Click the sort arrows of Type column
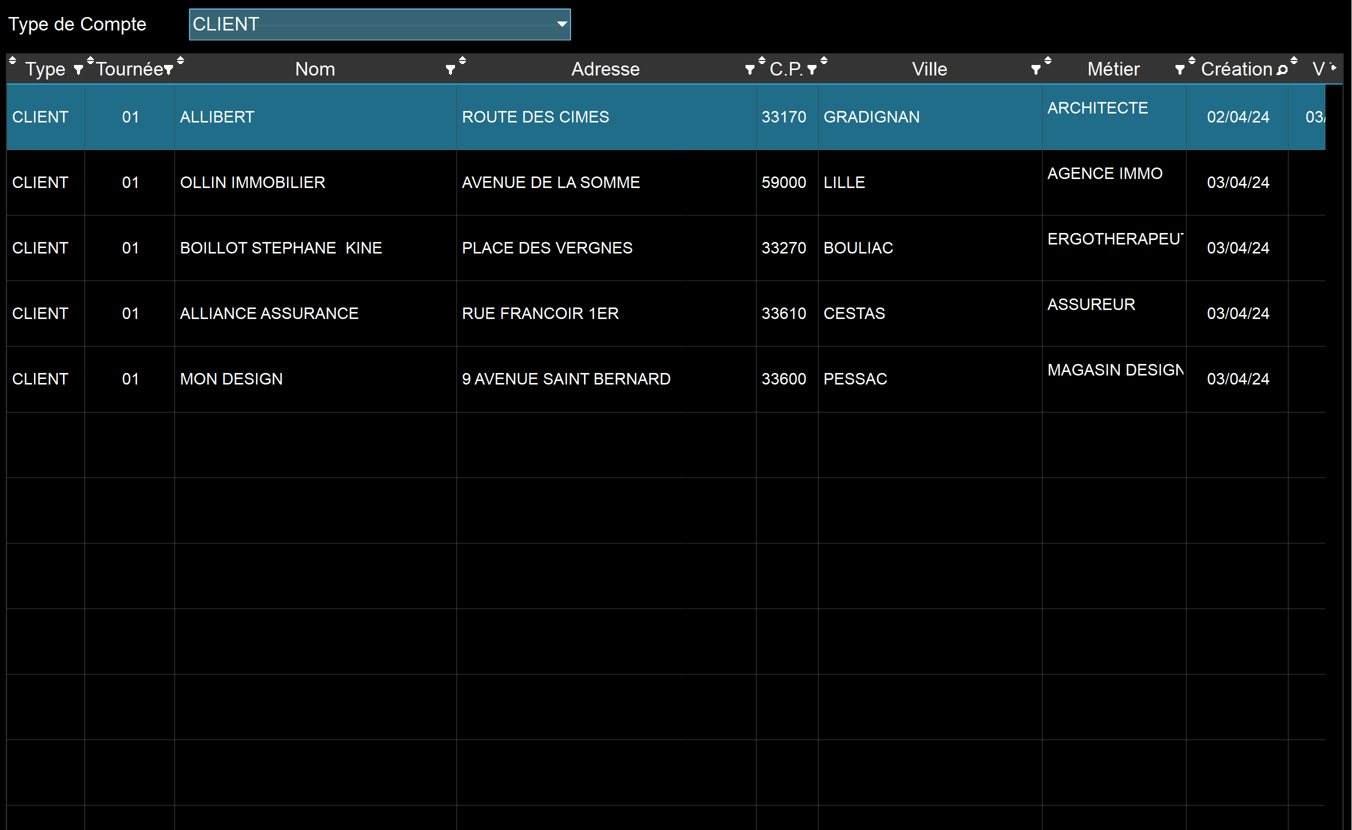Screen dimensions: 1352x830 tap(12, 61)
